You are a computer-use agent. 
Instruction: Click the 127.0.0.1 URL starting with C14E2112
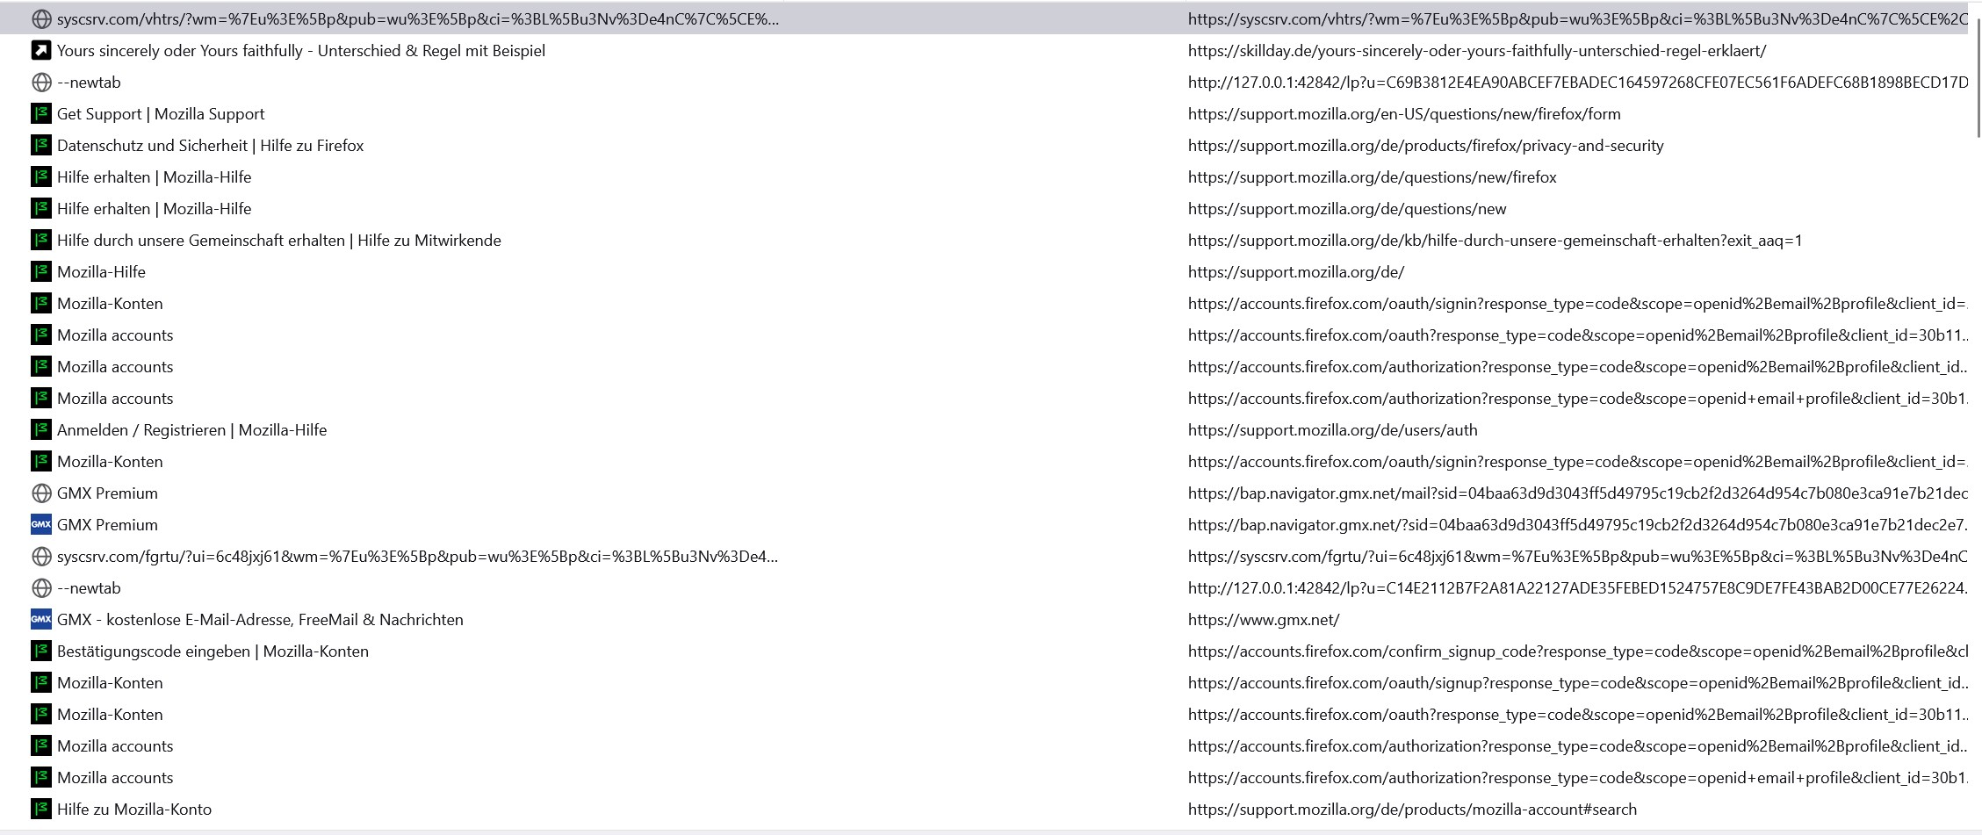1578,588
